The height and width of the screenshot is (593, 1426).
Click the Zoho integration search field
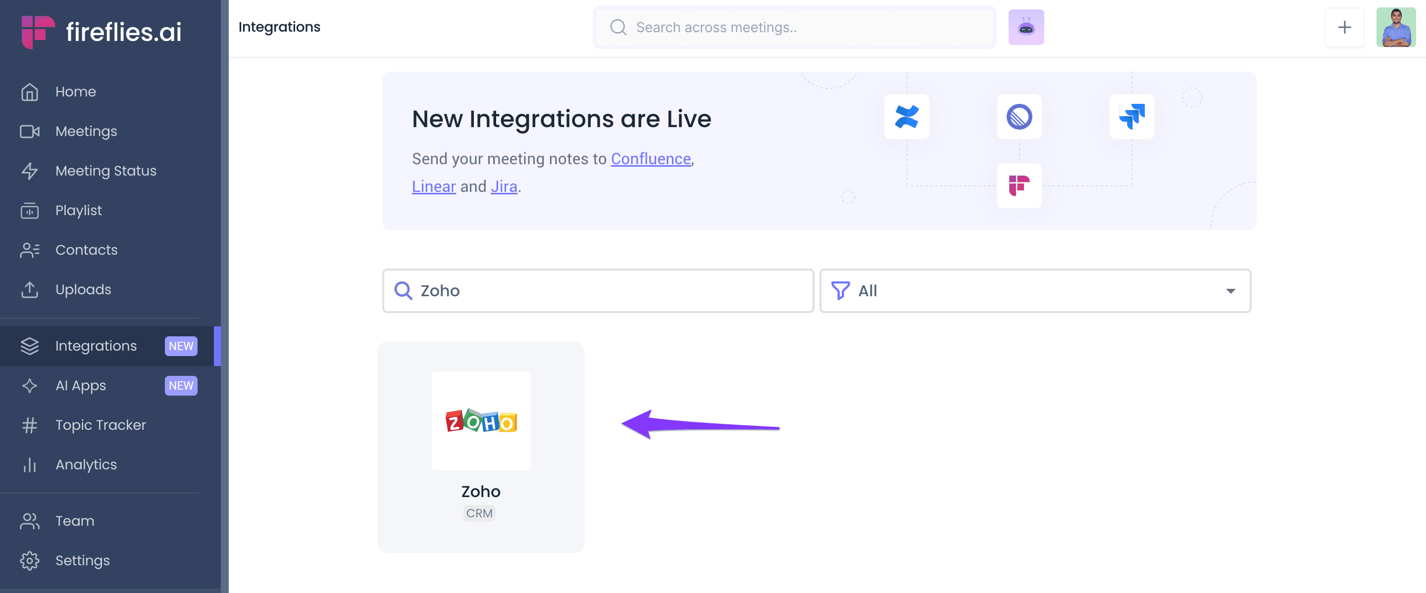[598, 291]
